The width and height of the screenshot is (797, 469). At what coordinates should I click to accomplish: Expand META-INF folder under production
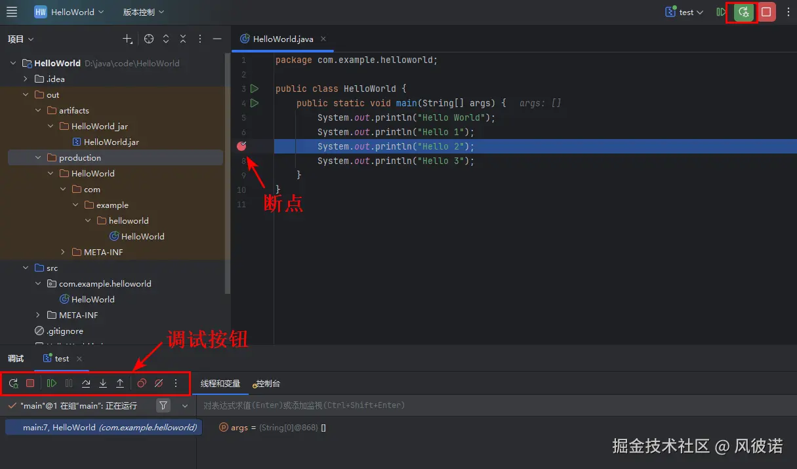click(x=63, y=252)
